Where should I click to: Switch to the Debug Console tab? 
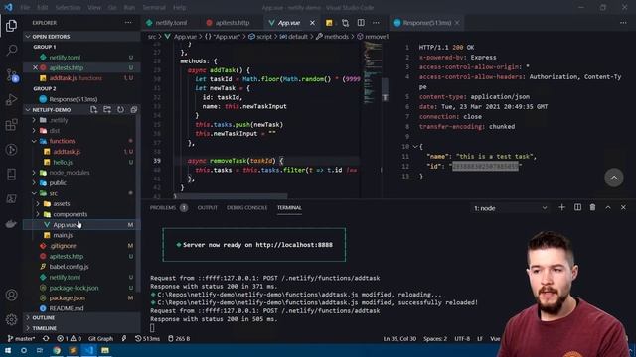point(246,207)
